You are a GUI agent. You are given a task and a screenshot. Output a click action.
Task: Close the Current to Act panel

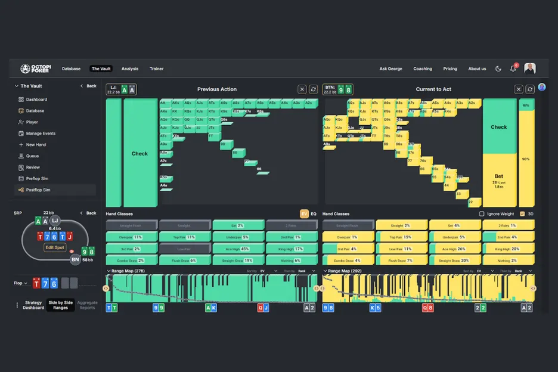pyautogui.click(x=519, y=89)
